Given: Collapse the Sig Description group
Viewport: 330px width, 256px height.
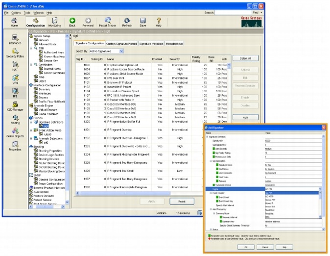Looking at the screenshot, I should click(211, 161).
